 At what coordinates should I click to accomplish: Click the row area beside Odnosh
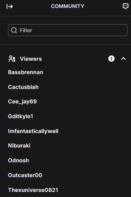point(79,160)
